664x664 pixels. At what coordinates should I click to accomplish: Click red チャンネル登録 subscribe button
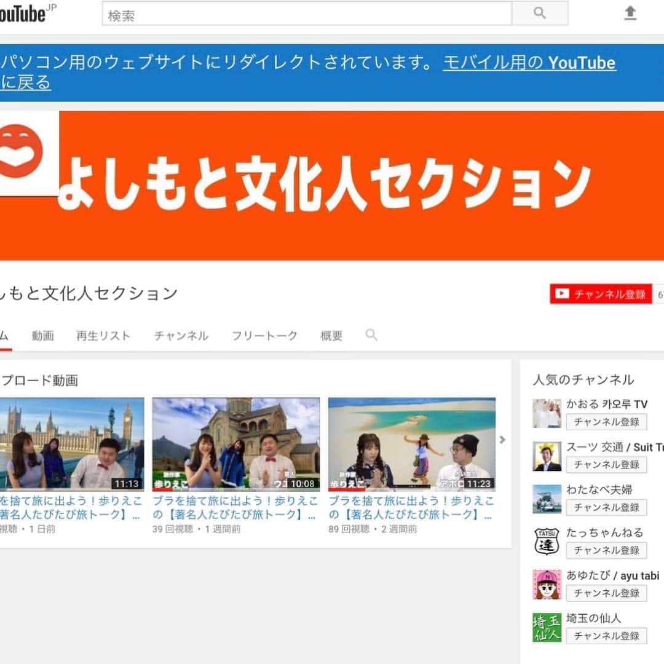click(601, 294)
